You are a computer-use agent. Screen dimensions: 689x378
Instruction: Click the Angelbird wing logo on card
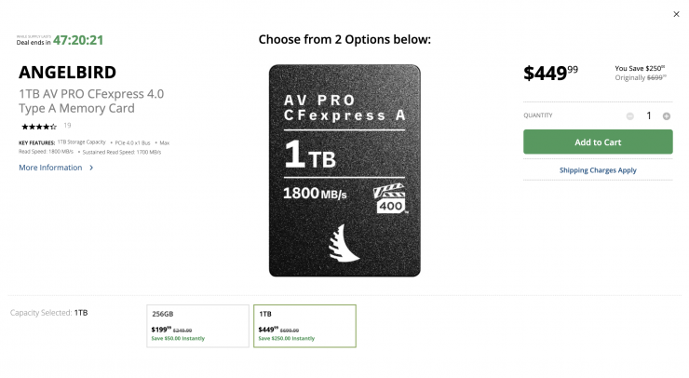click(344, 244)
